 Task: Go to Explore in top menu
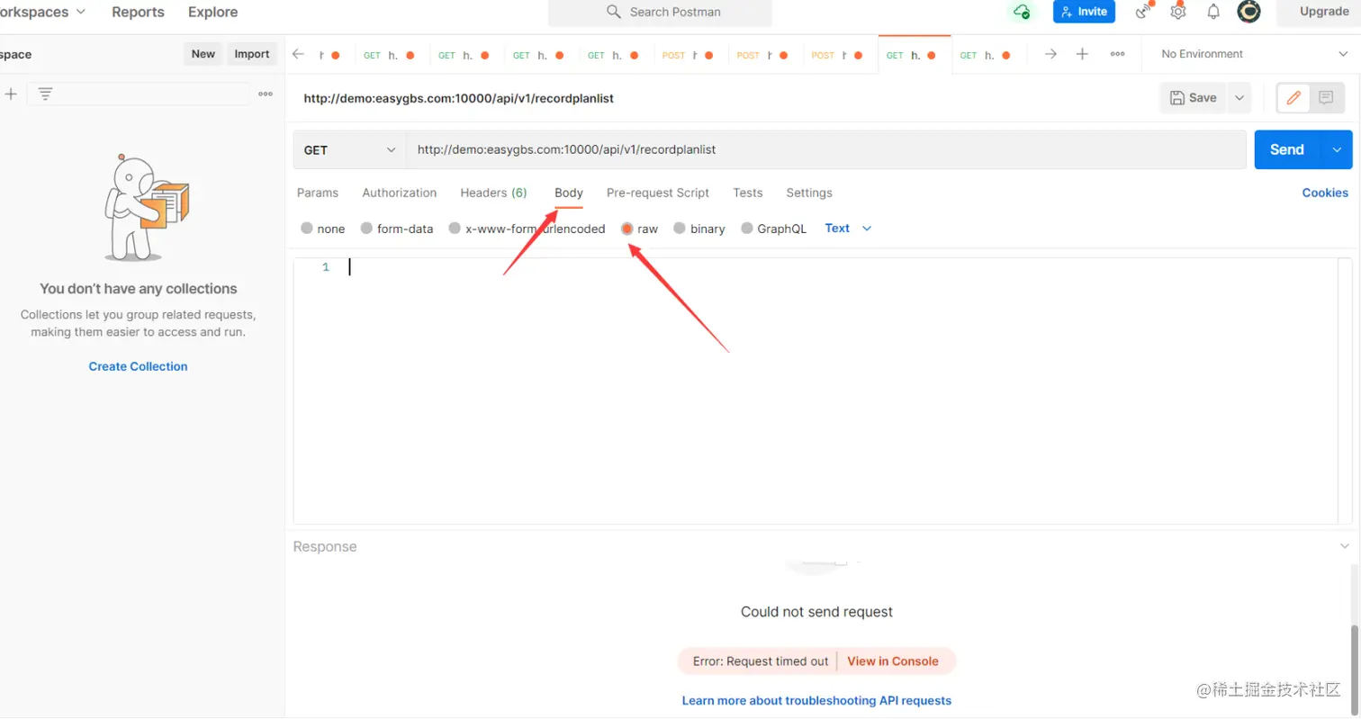(213, 12)
